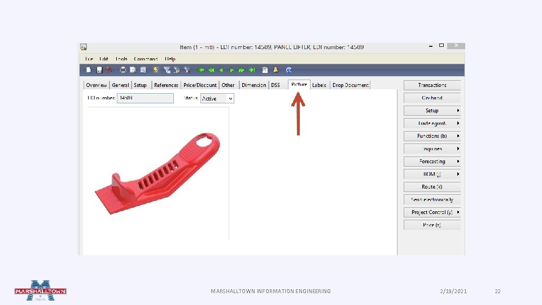The height and width of the screenshot is (305, 542).
Task: Switch to the References tab
Action: click(x=166, y=85)
